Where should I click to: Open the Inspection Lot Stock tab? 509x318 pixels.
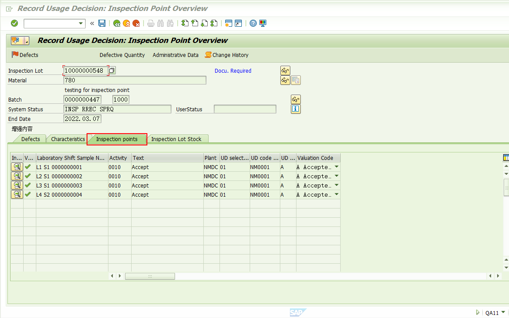click(178, 139)
